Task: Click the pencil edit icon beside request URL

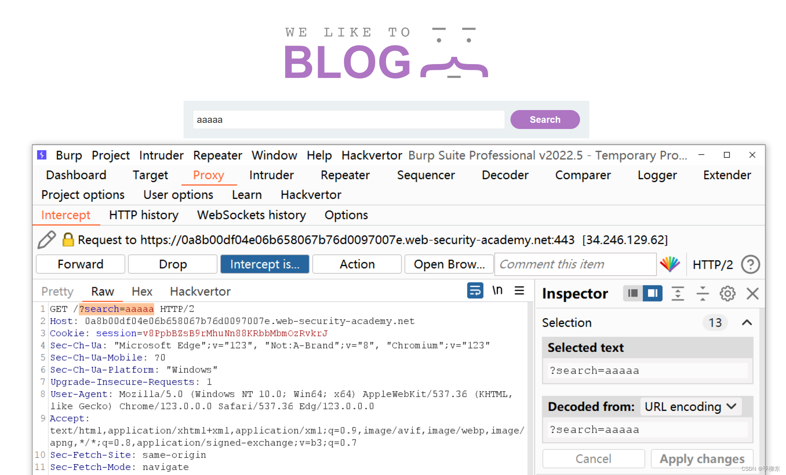Action: point(47,240)
